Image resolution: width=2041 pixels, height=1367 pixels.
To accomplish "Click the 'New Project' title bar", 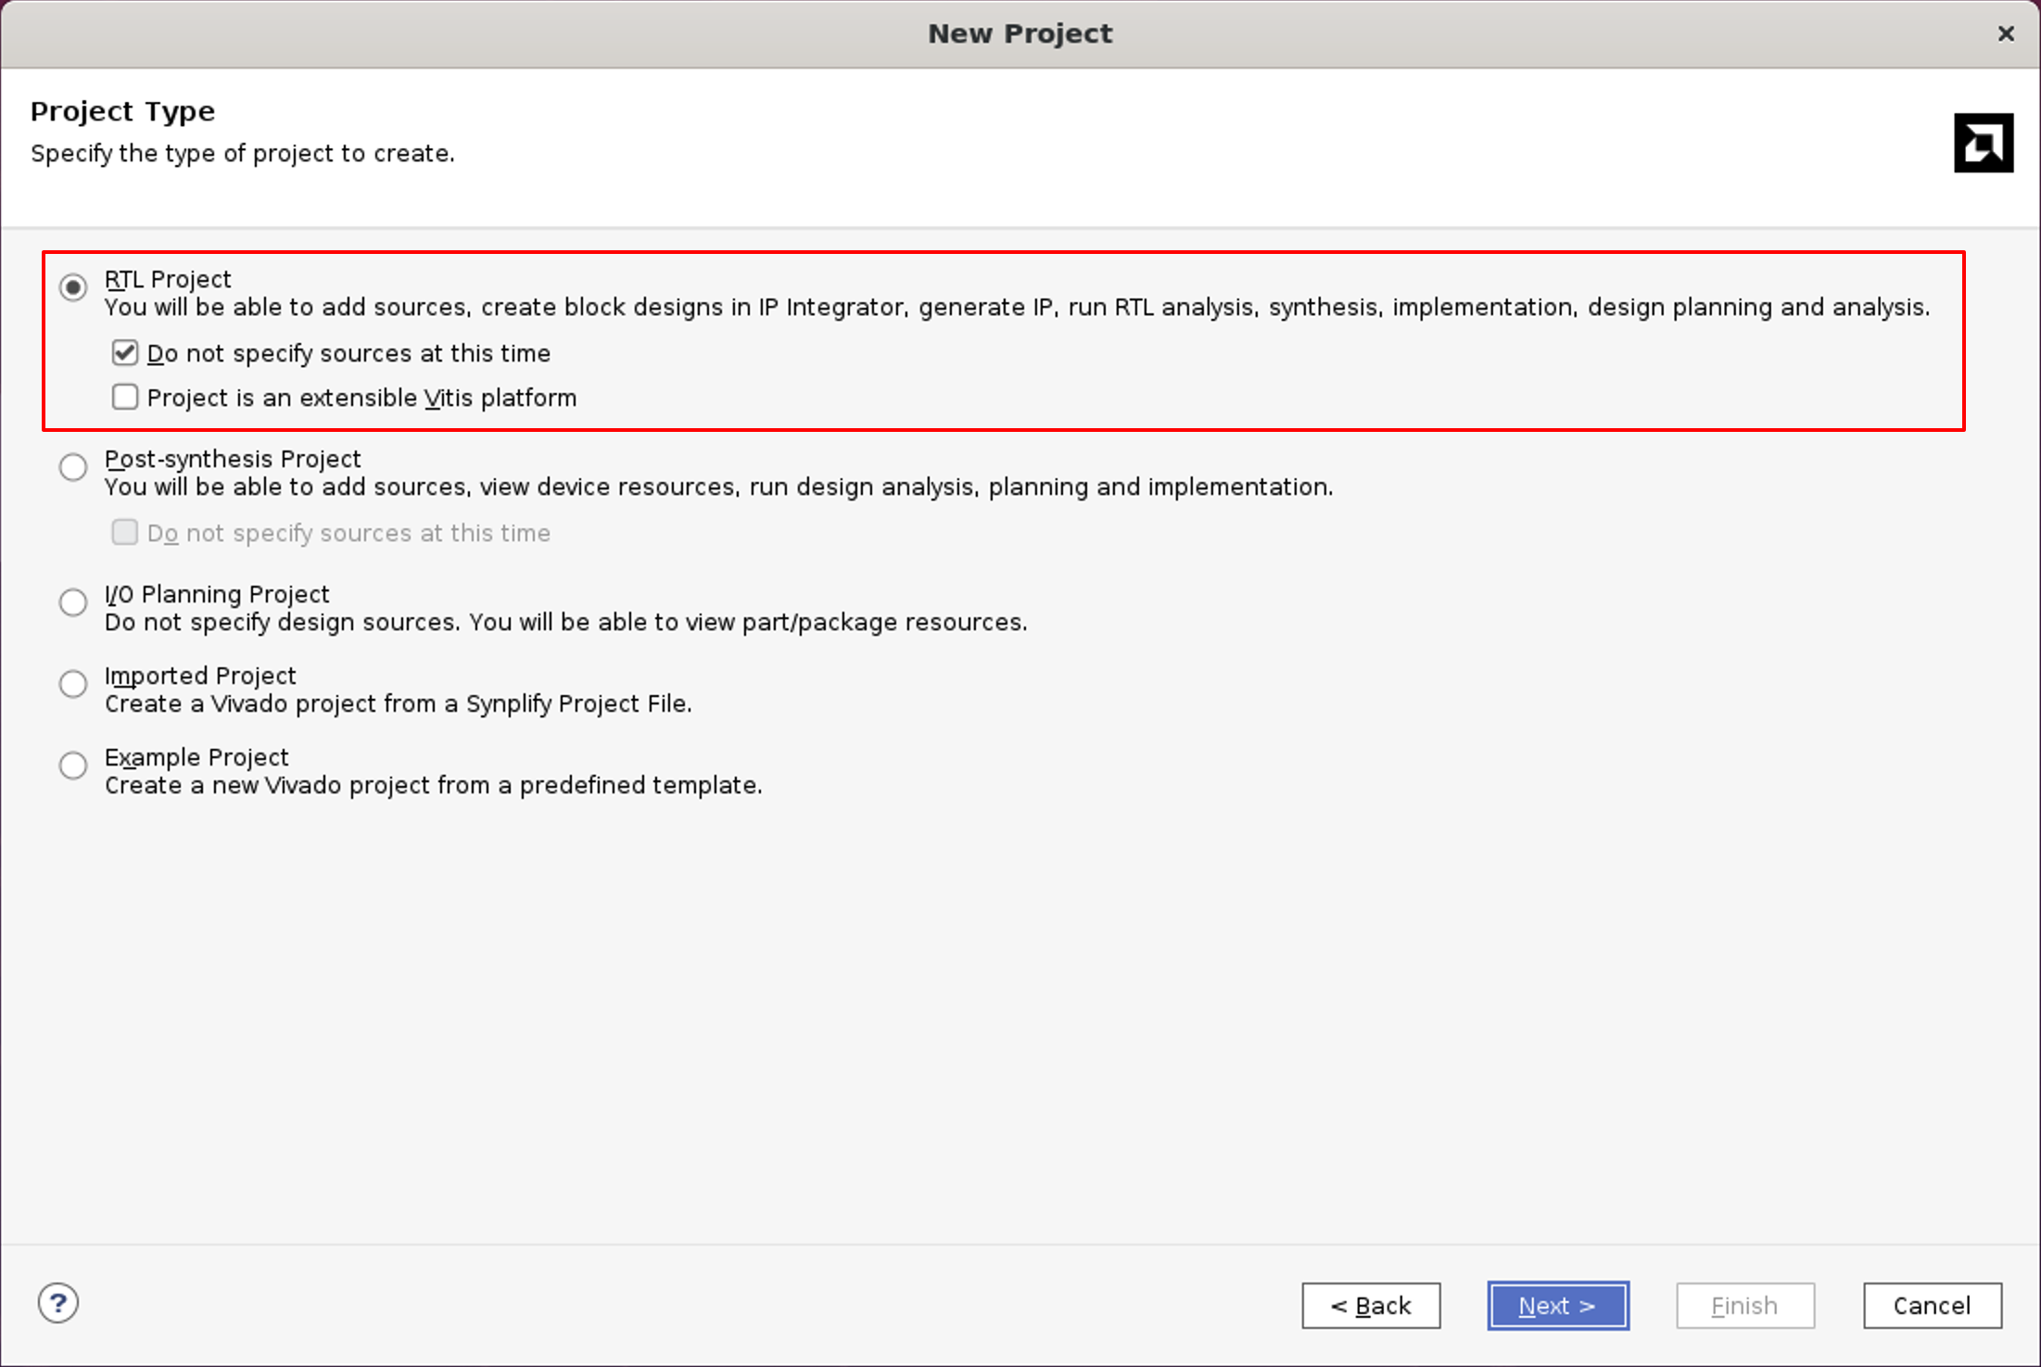I will pos(1020,33).
